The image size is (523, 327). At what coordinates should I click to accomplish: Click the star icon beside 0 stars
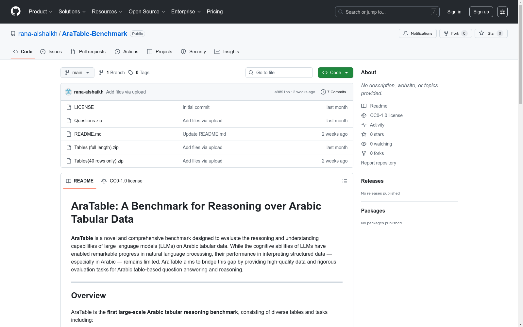tap(364, 134)
